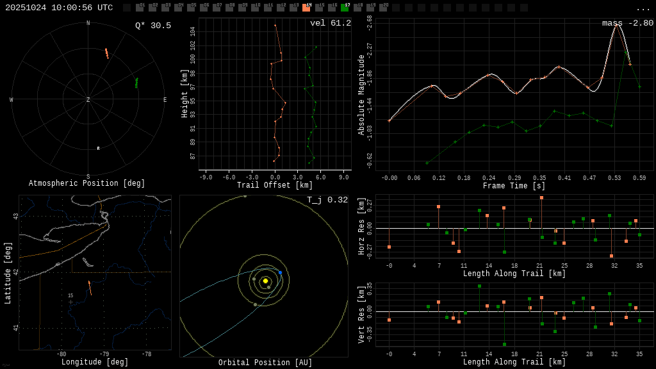The width and height of the screenshot is (656, 369).
Task: Click station 20 square in top bar
Action: pos(383,8)
